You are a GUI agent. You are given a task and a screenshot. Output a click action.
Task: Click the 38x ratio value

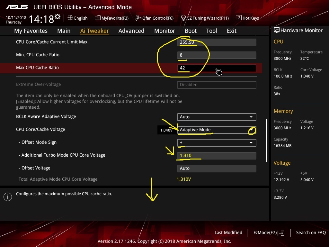(277, 94)
